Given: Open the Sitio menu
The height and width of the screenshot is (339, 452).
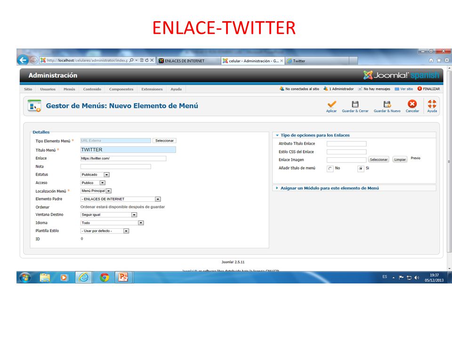Looking at the screenshot, I should [28, 89].
